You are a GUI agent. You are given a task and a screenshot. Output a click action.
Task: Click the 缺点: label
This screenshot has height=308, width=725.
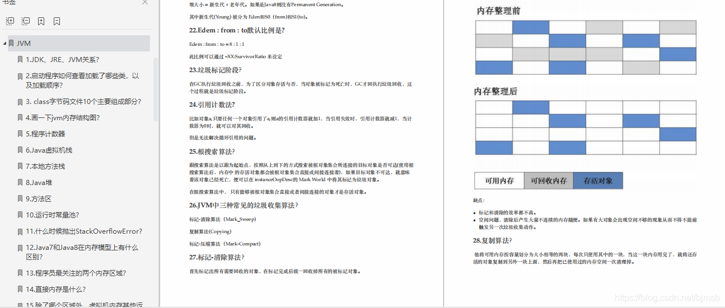(x=479, y=200)
